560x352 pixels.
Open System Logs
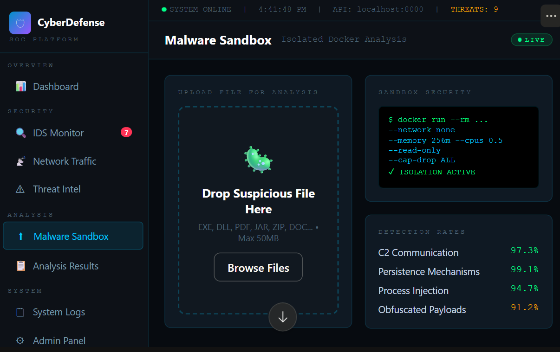click(x=73, y=312)
